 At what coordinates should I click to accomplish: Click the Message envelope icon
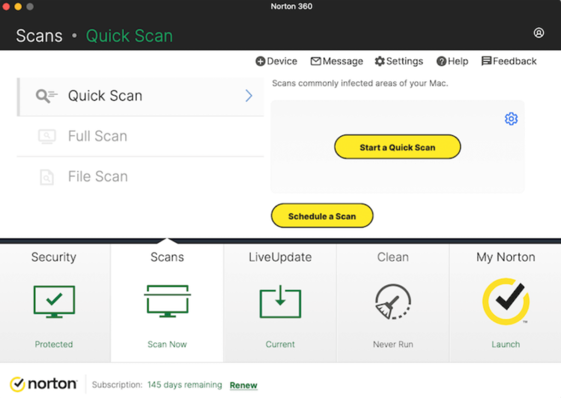tap(316, 61)
